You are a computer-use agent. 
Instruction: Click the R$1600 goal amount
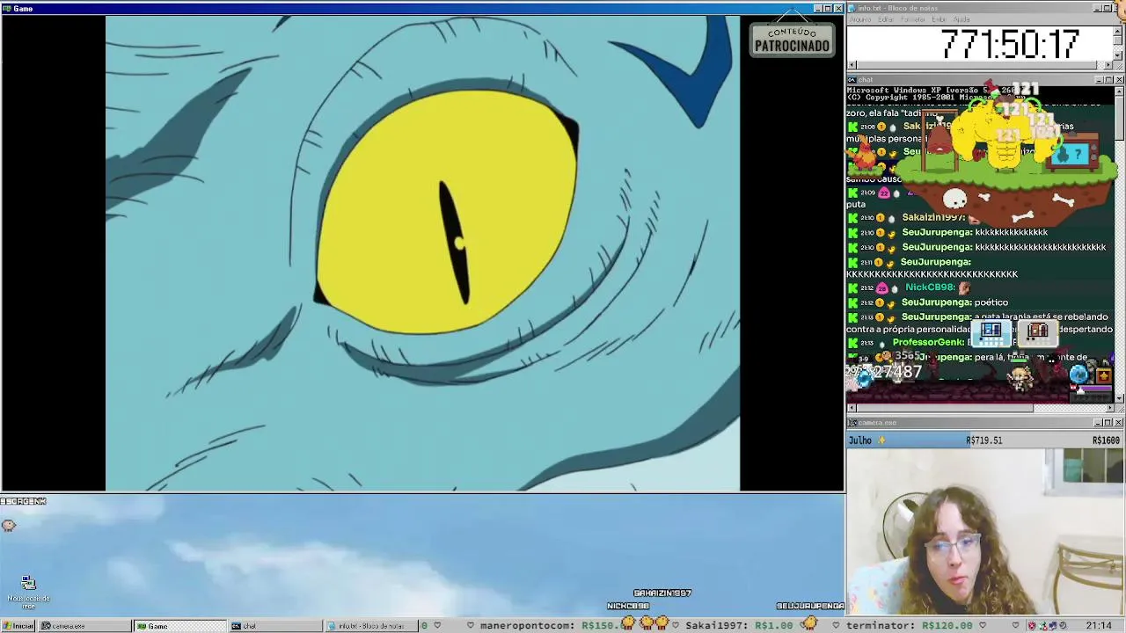[x=1107, y=440]
